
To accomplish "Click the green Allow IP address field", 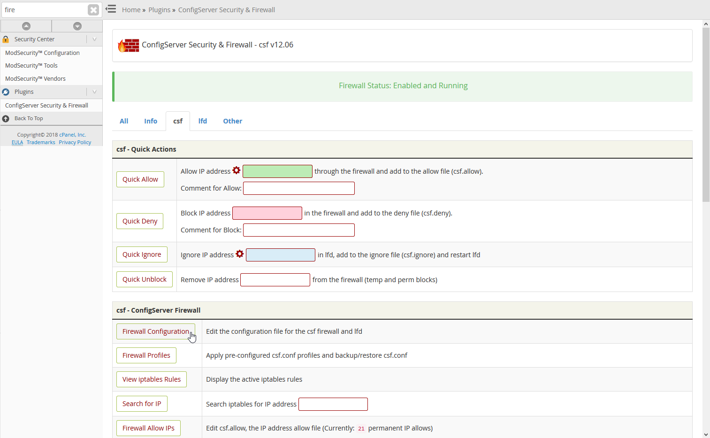I will [277, 171].
